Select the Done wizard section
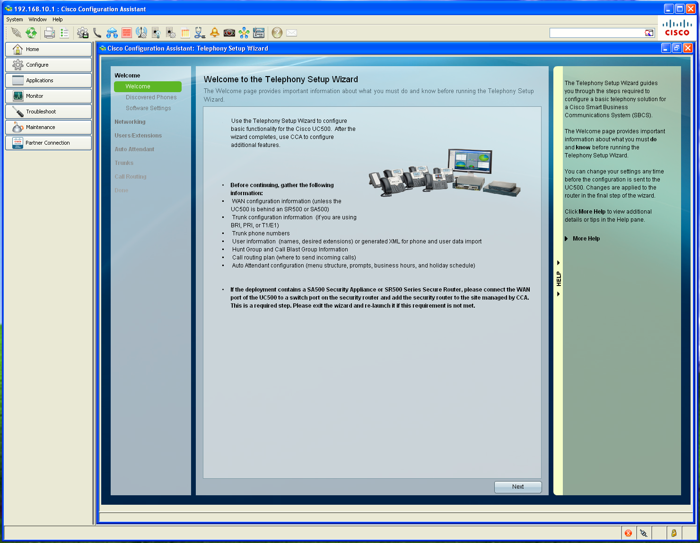The image size is (700, 543). pos(122,190)
